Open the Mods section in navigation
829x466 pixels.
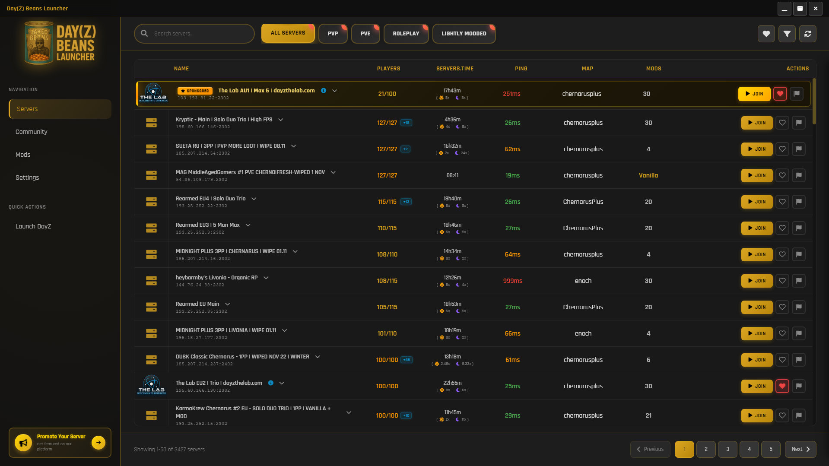point(23,154)
